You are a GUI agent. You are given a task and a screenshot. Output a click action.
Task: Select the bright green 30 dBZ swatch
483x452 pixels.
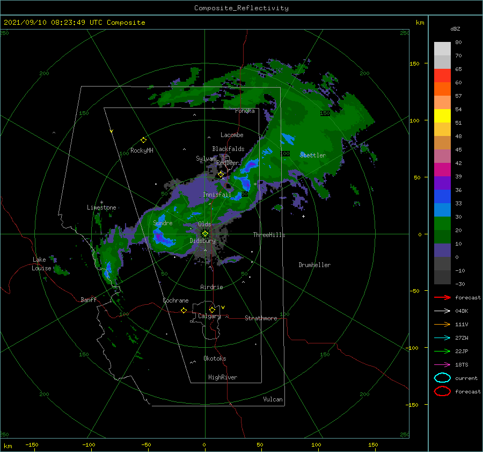(442, 223)
